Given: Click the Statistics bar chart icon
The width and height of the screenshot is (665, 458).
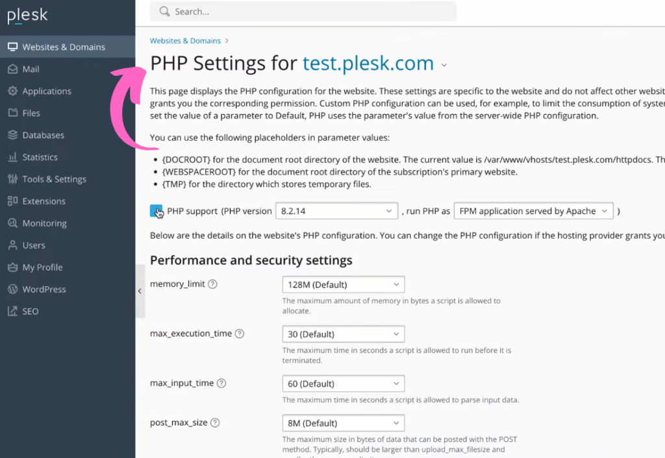Looking at the screenshot, I should pos(13,157).
